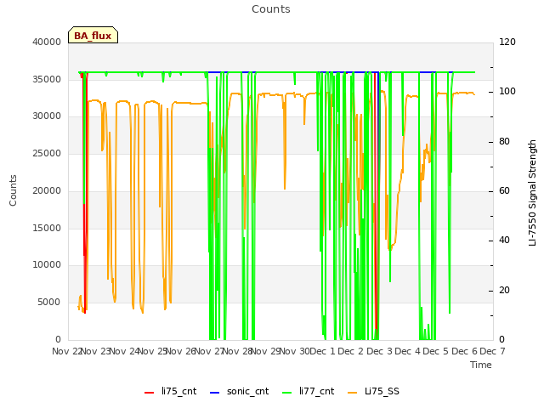This screenshot has width=544, height=408.
Task: Click the Counts chart title
Action: tap(271, 9)
